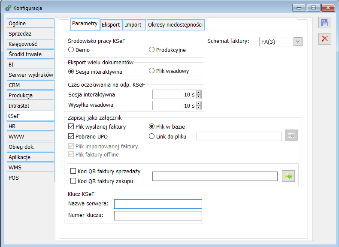Go to Obieg dok. section

(30, 147)
